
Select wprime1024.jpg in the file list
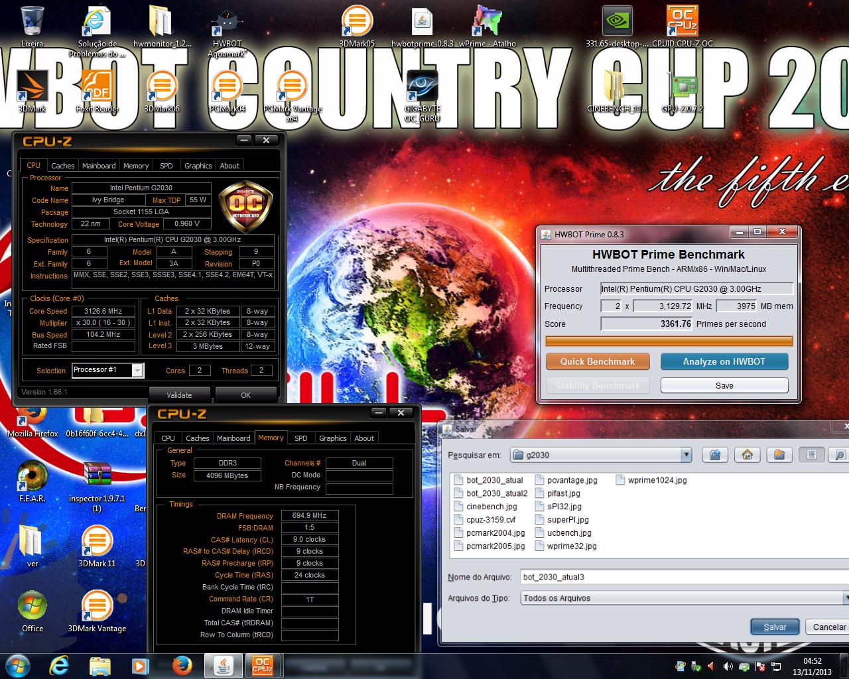coord(652,480)
